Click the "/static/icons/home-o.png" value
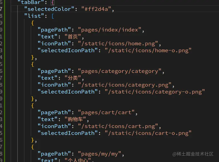Screen dimensions: 219x162 point(148,50)
